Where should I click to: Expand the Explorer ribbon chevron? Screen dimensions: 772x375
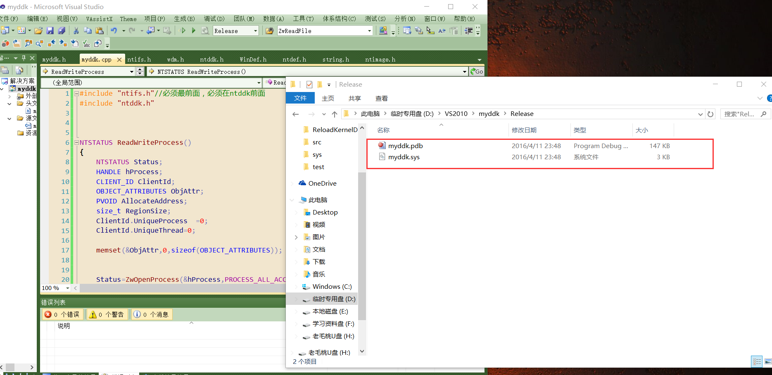point(760,98)
